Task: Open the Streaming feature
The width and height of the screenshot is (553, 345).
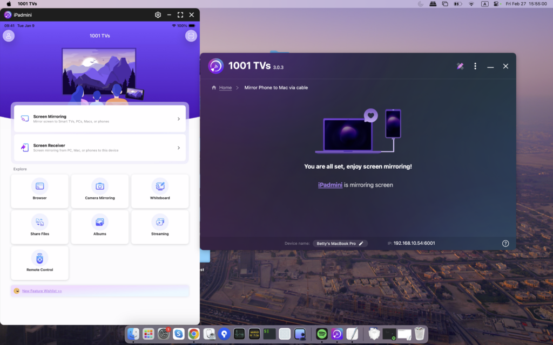Action: click(160, 227)
